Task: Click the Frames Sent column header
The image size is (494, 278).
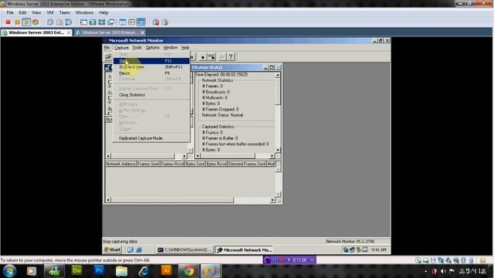Action: pos(148,164)
